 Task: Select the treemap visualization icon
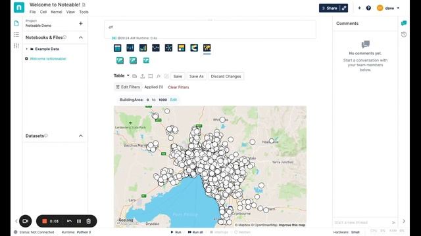pos(182,48)
